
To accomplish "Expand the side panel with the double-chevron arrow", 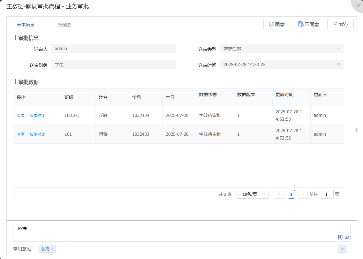I will [x=356, y=130].
